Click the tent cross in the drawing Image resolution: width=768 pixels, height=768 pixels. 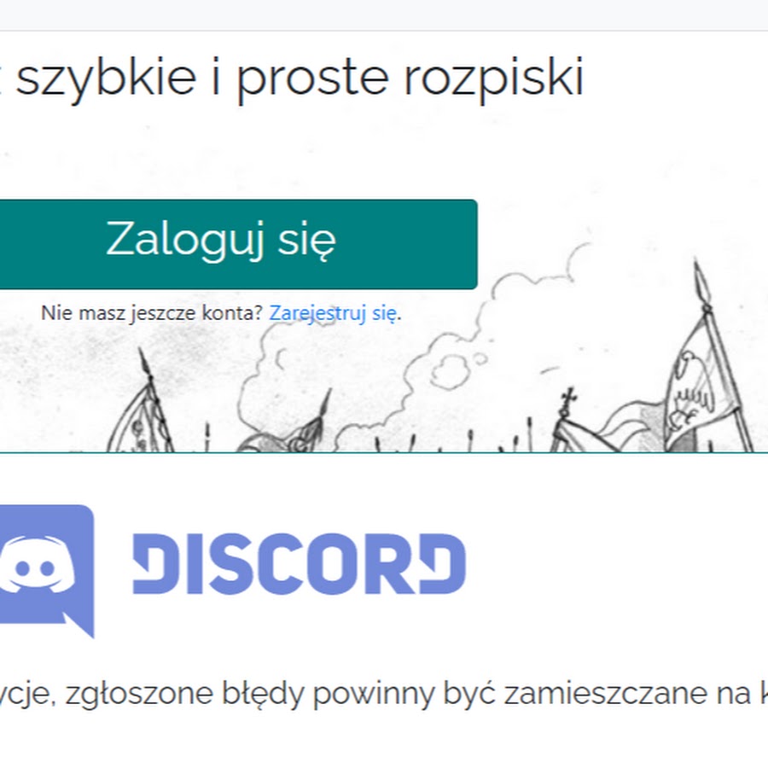coord(568,399)
